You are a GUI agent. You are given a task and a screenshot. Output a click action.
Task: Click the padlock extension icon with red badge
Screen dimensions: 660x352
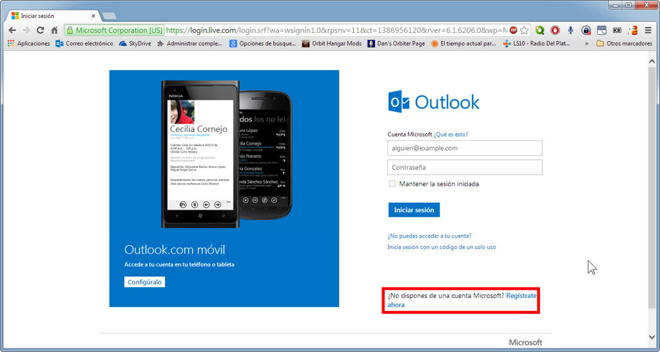(586, 30)
